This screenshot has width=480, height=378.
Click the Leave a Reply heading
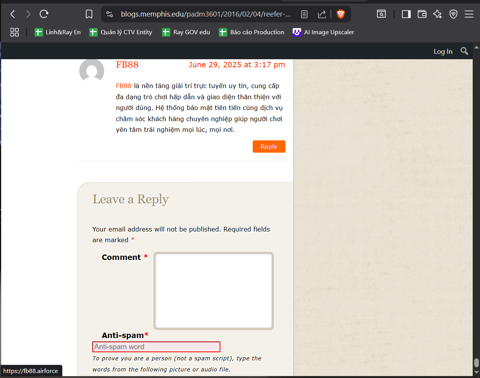click(x=131, y=199)
